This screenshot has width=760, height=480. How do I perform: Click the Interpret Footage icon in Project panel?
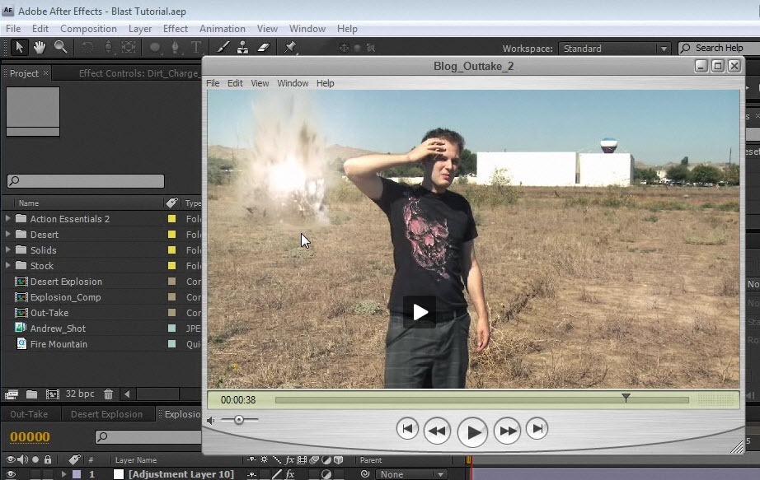12,394
